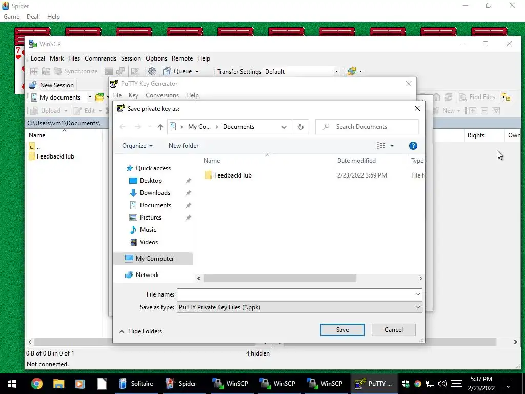Open the WinSCP Session menu

click(x=131, y=58)
